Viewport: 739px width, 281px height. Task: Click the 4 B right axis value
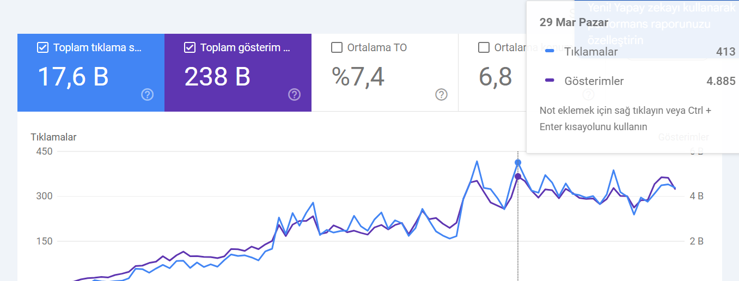(x=697, y=196)
